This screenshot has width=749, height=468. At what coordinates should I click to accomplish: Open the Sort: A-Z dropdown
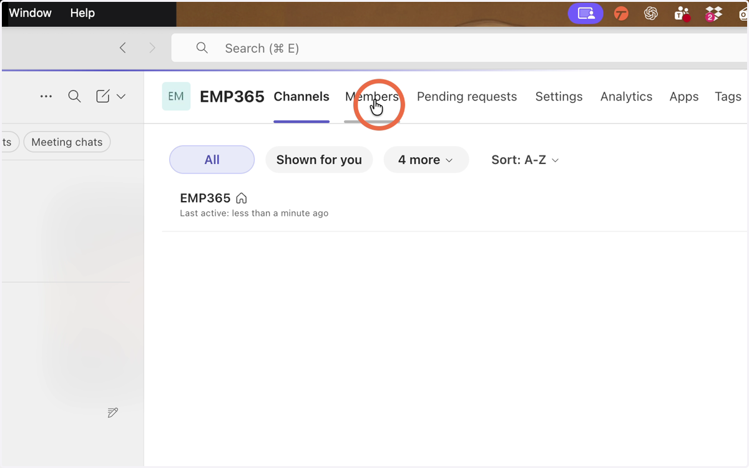(525, 160)
